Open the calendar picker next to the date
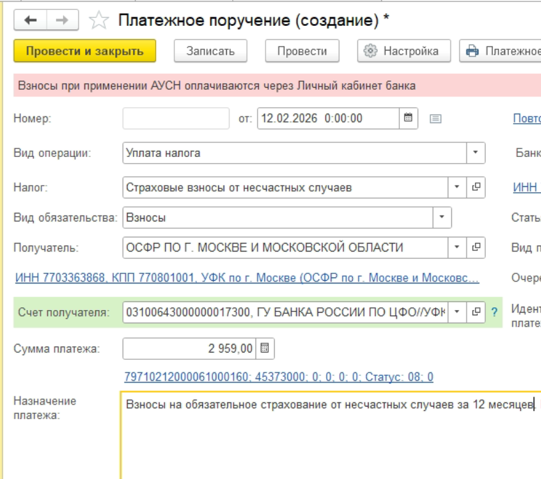 409,118
